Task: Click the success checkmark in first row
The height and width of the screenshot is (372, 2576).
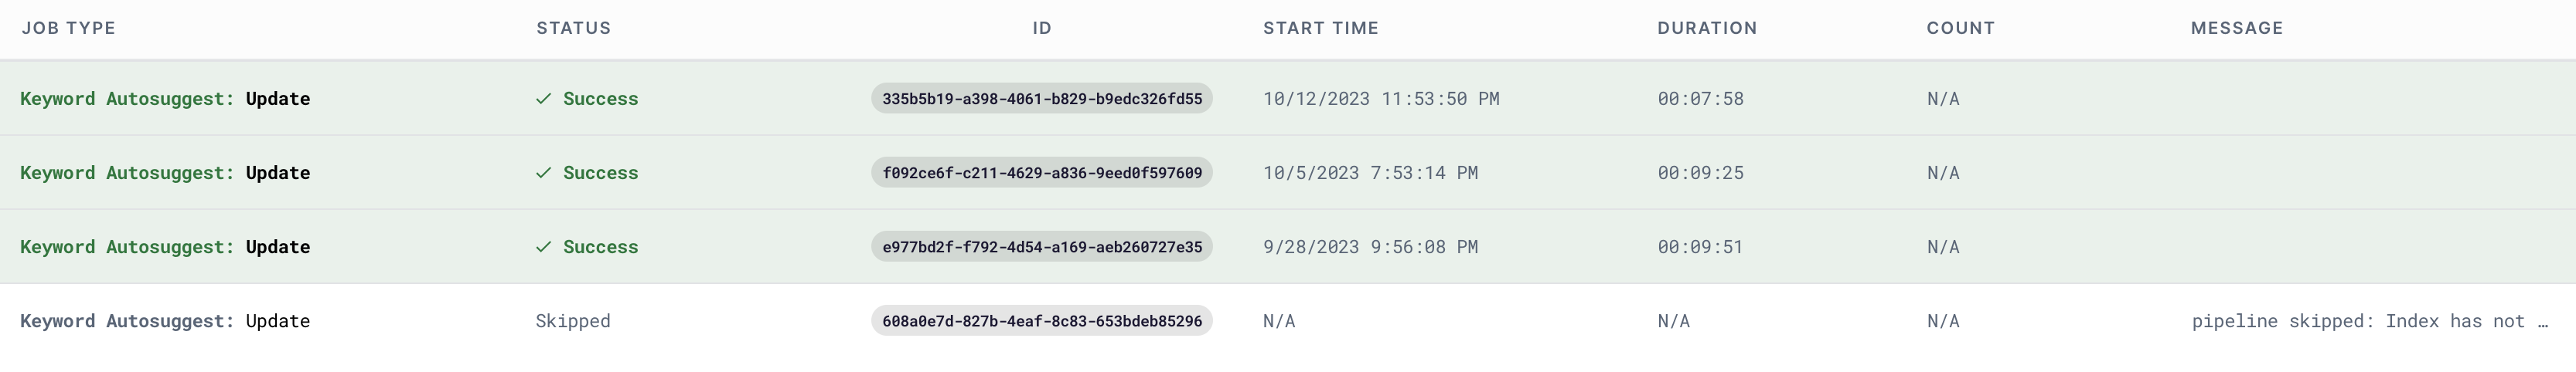Action: 543,99
